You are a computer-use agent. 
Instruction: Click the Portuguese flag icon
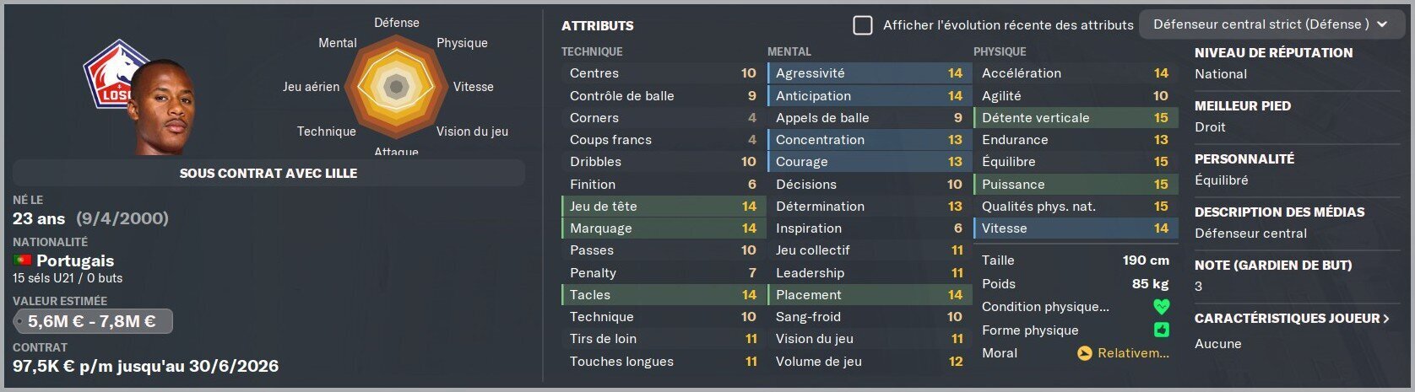coord(22,260)
